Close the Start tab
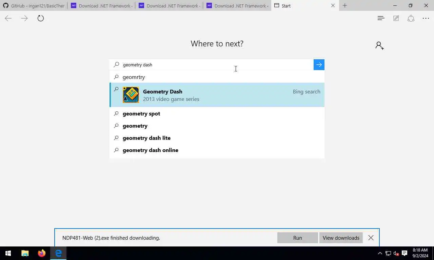Image resolution: width=434 pixels, height=260 pixels. pos(333,5)
